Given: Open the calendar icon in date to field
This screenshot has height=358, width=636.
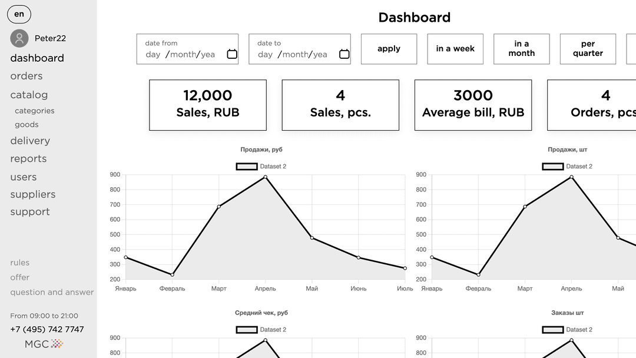Looking at the screenshot, I should (344, 54).
